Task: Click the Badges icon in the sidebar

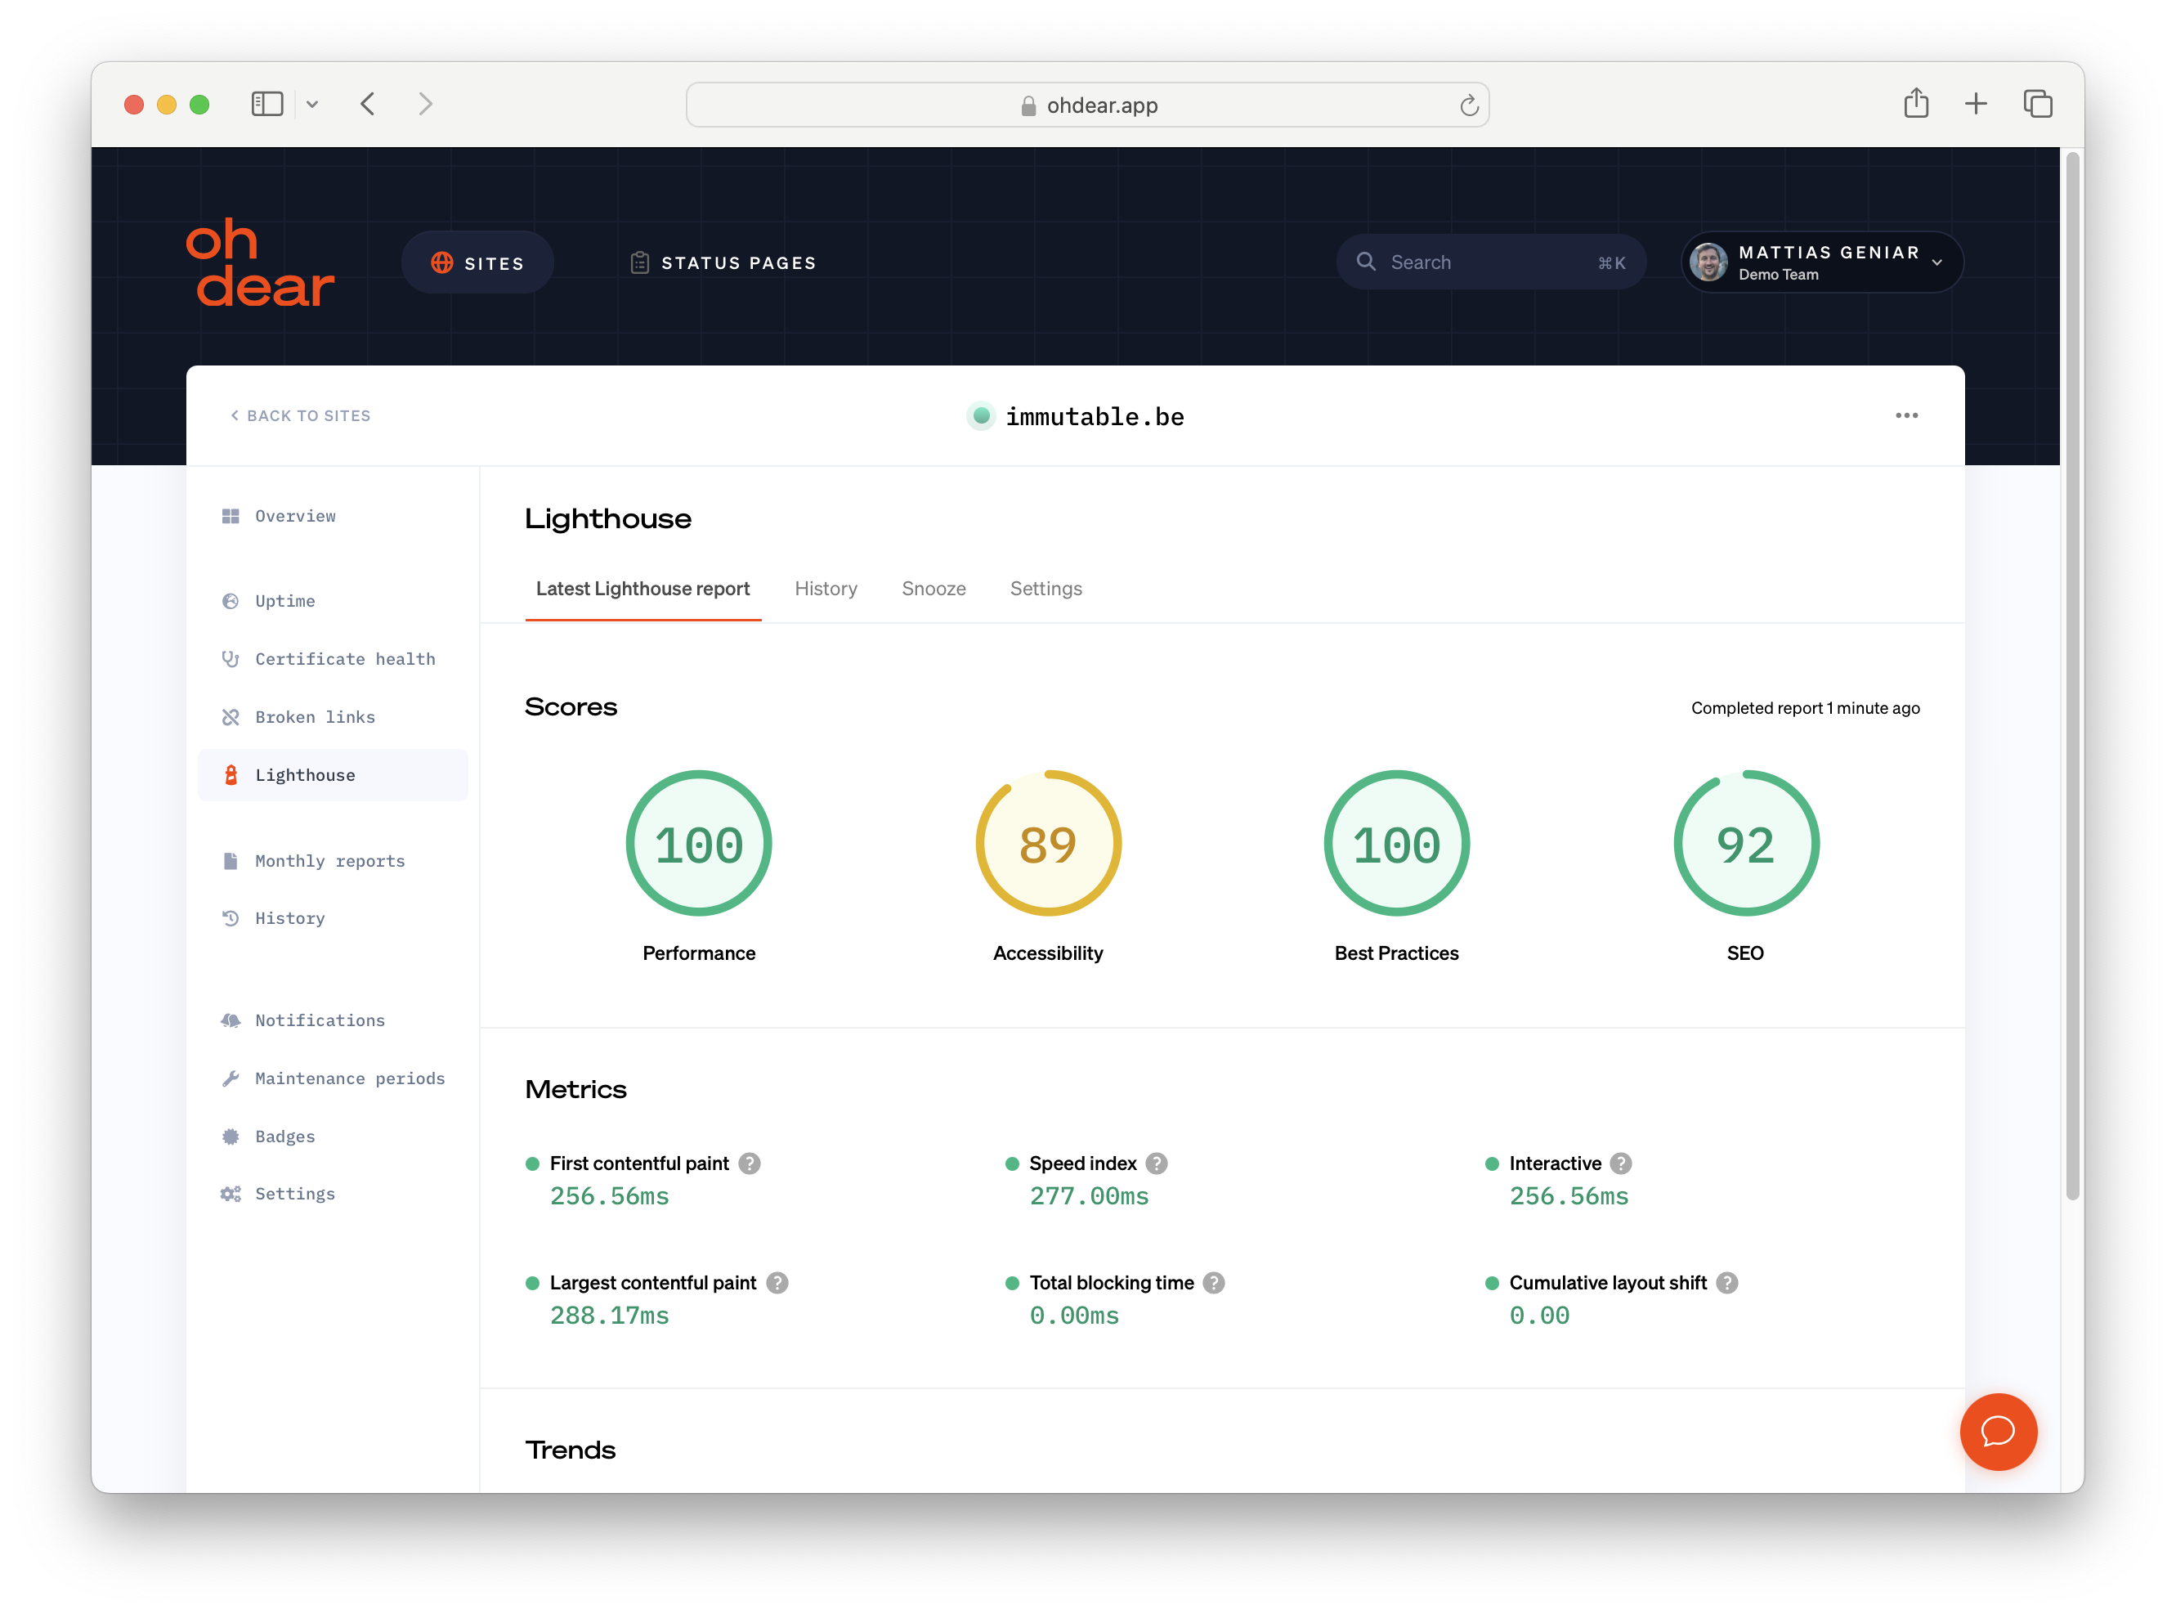Action: coord(231,1135)
